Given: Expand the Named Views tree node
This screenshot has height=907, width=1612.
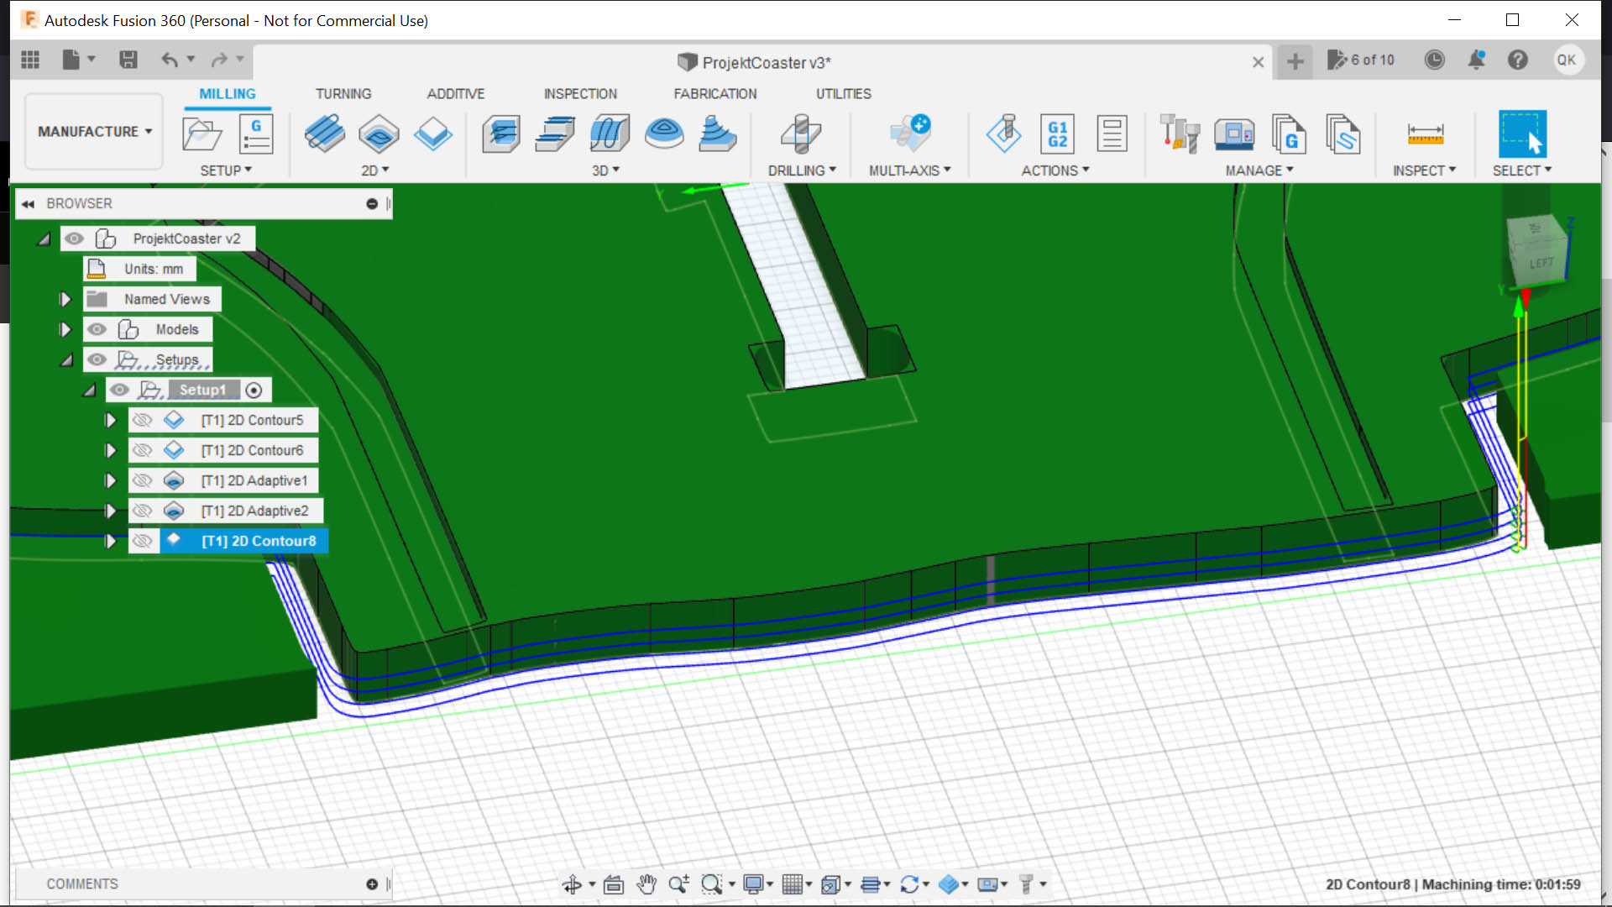Looking at the screenshot, I should click(x=65, y=299).
